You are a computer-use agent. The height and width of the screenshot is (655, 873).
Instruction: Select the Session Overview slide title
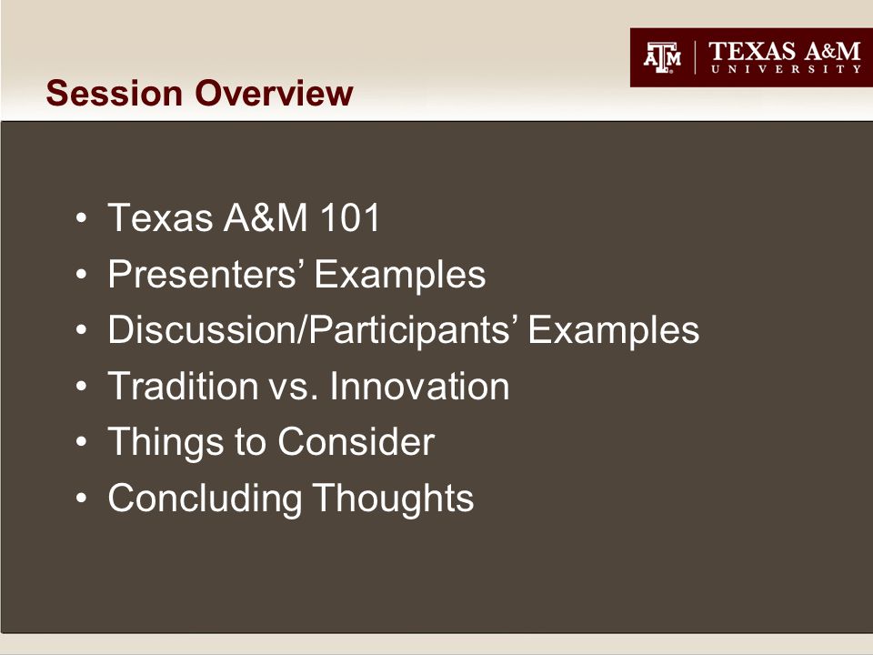(x=199, y=93)
